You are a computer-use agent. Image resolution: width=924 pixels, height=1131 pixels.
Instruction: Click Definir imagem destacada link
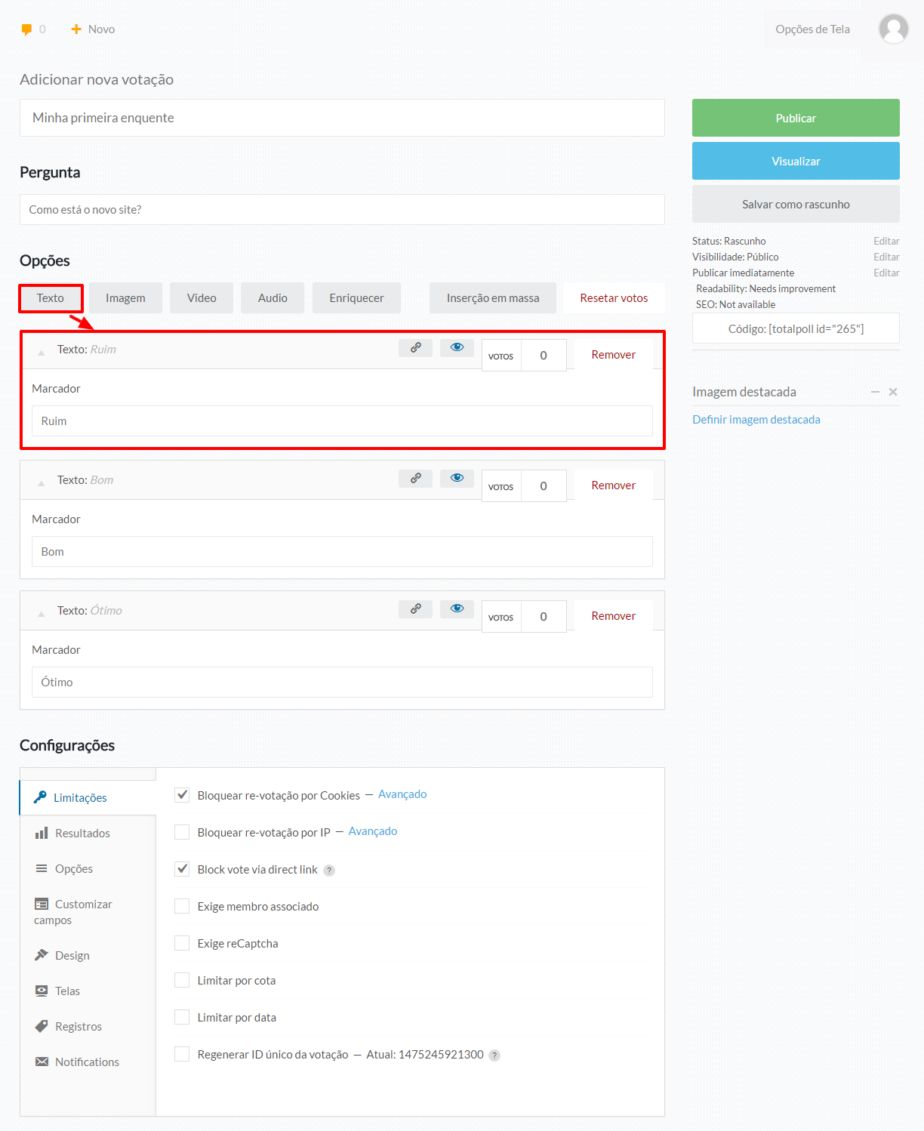click(756, 420)
